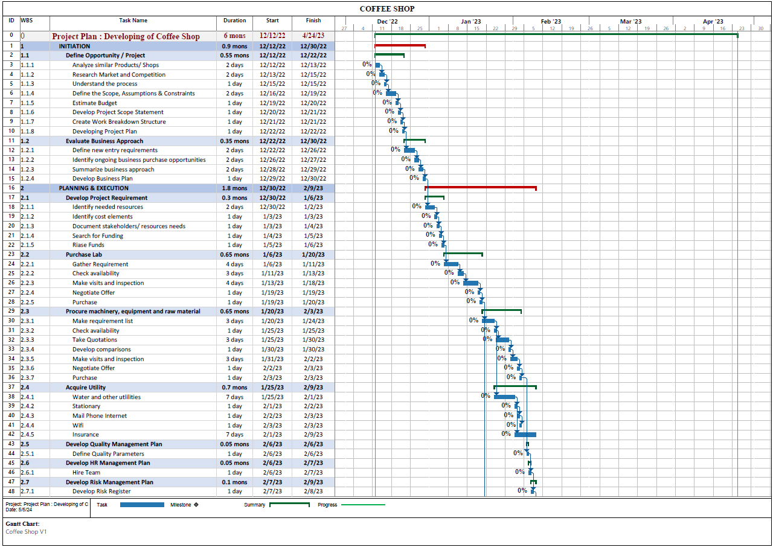The width and height of the screenshot is (773, 547).
Task: Select the Task Name column header
Action: [x=133, y=21]
